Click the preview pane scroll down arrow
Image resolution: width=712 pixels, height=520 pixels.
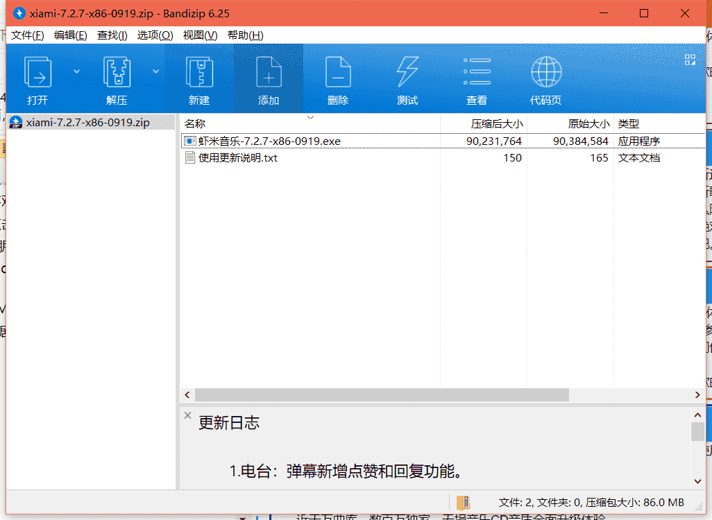[x=698, y=481]
